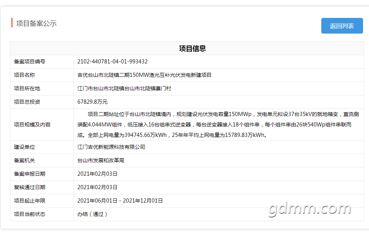Select project number 2102-440781-04-01-993432

pyautogui.click(x=113, y=62)
